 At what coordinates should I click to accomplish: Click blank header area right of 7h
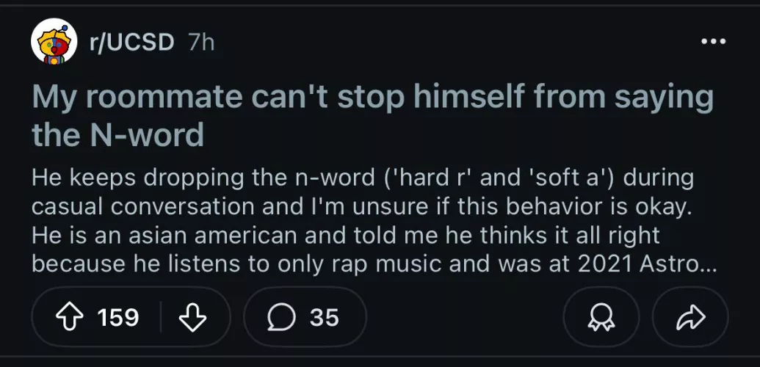tap(441, 43)
